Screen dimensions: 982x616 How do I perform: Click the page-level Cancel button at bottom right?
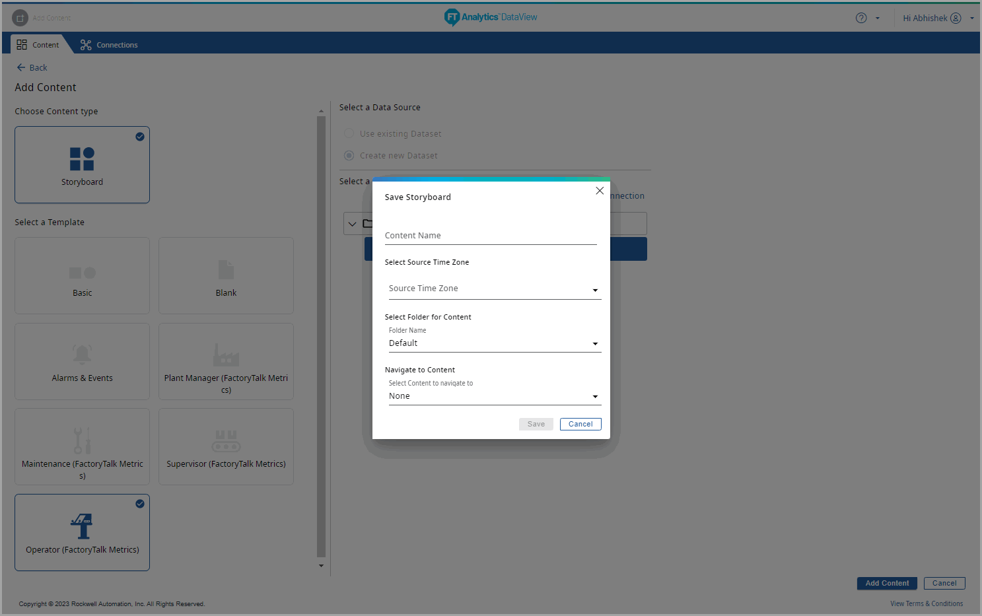[944, 583]
